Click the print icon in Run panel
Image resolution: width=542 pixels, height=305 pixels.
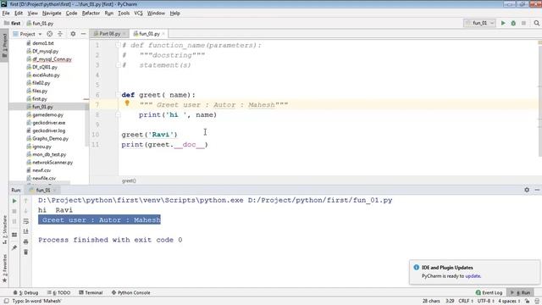tap(26, 241)
